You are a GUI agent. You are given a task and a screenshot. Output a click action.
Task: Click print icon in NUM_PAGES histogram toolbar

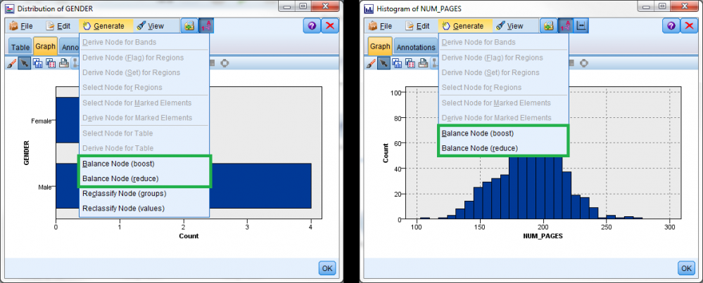[423, 63]
